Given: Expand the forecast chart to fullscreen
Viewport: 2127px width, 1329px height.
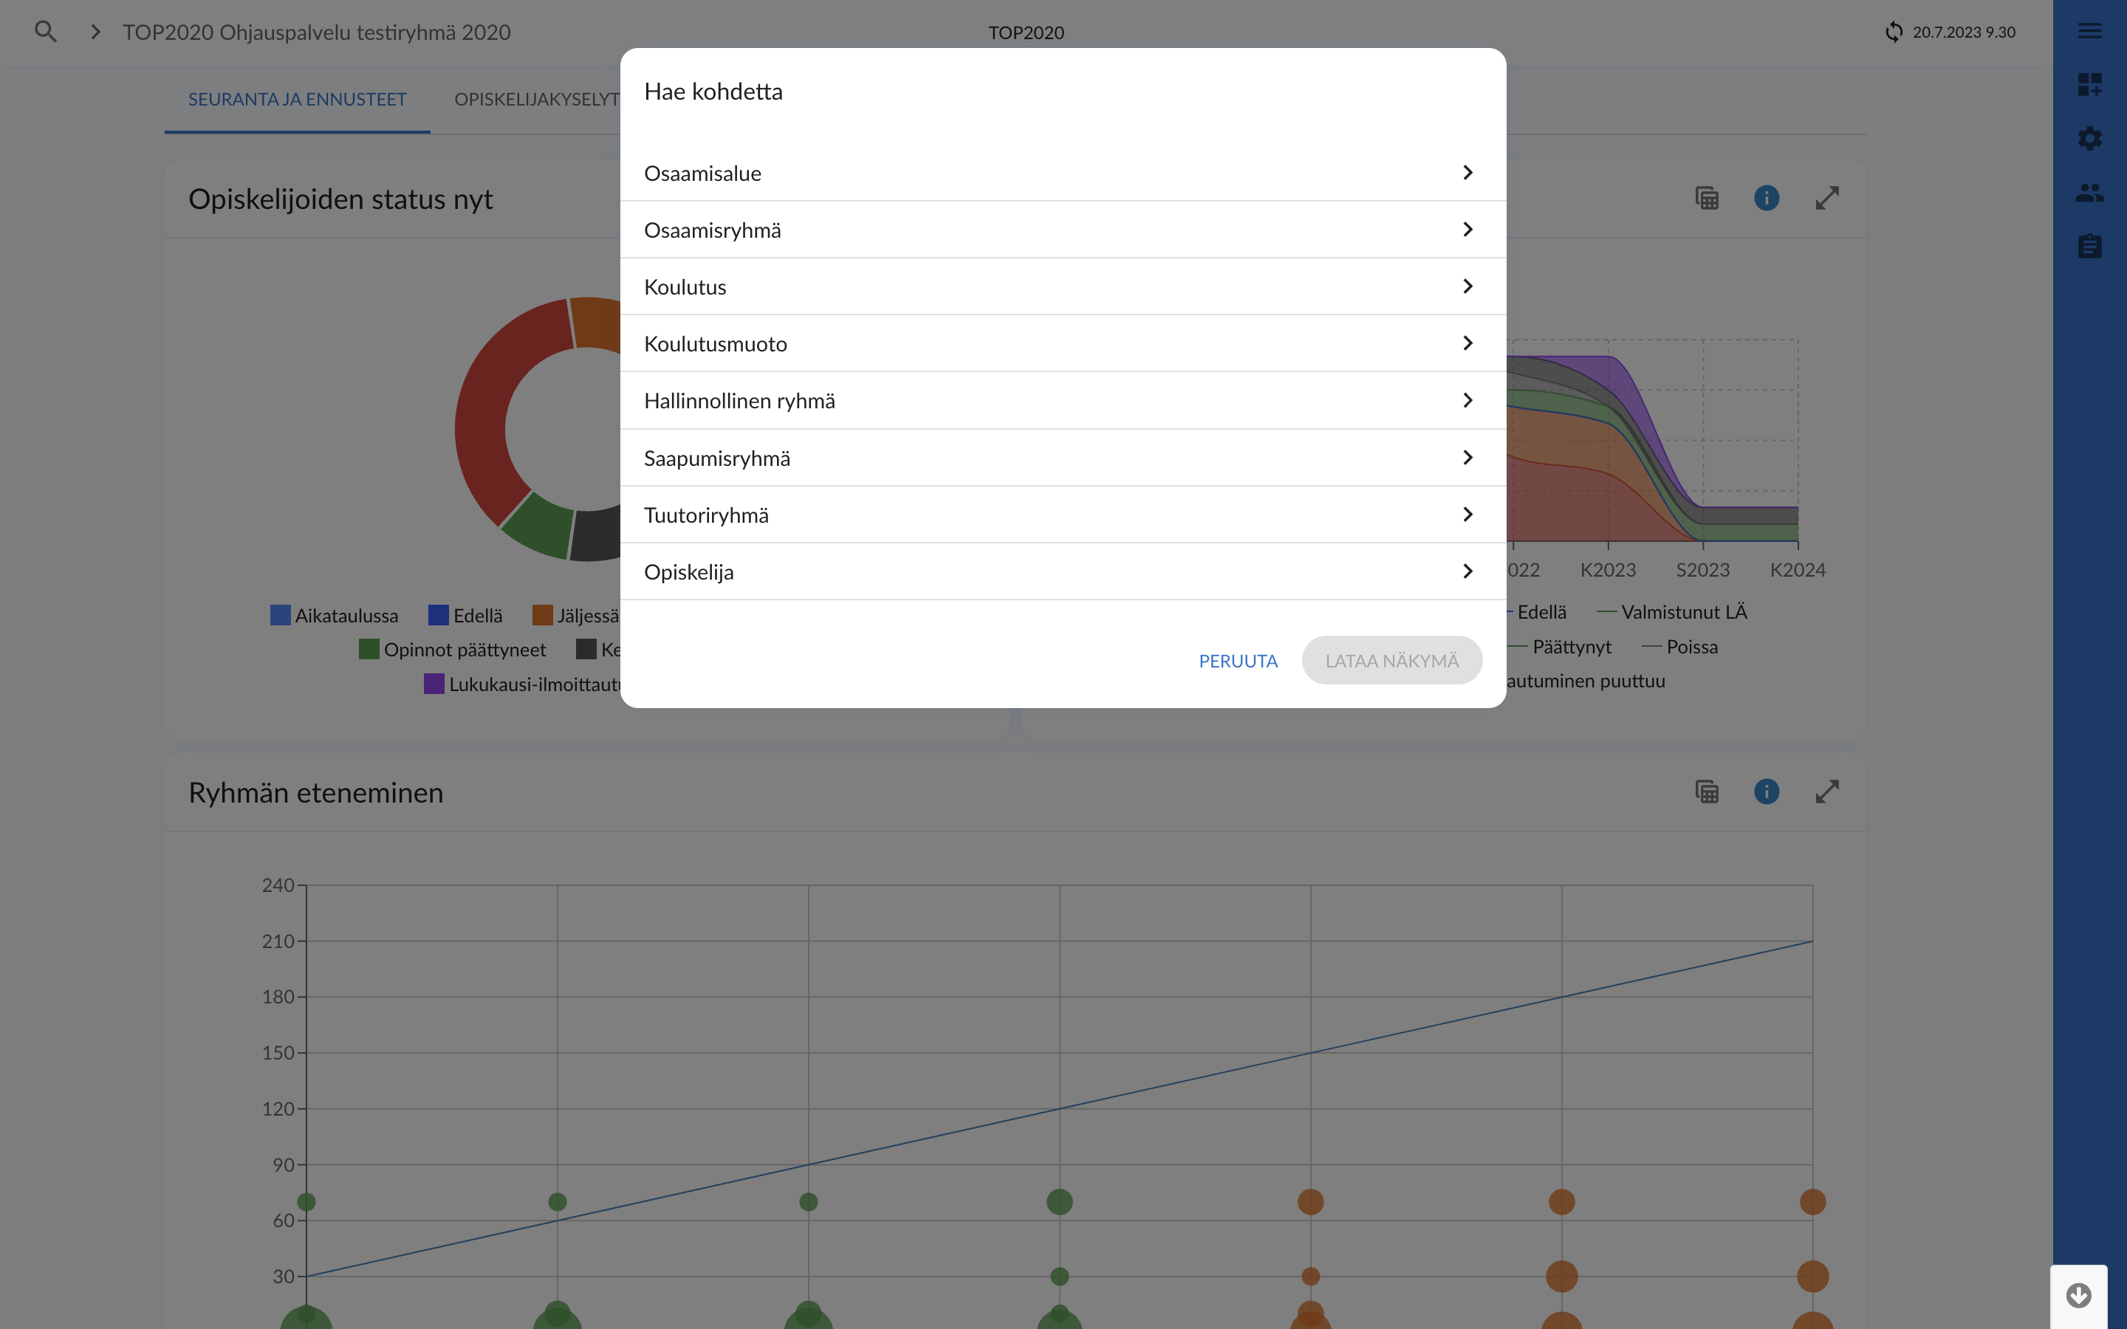Looking at the screenshot, I should click(x=1827, y=199).
